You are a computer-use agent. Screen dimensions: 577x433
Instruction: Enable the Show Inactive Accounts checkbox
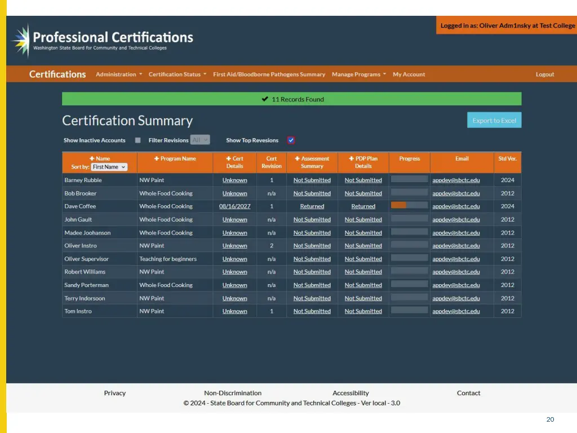pyautogui.click(x=137, y=140)
